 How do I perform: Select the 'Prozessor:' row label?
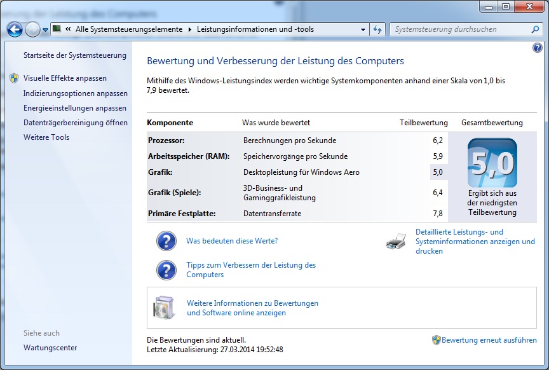pyautogui.click(x=166, y=140)
